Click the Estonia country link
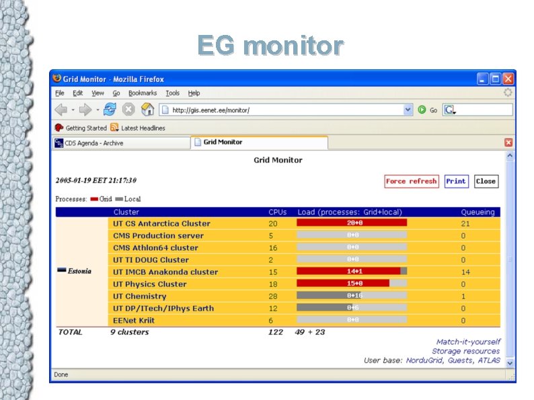Screen dimensions: 534x400 click(79, 271)
